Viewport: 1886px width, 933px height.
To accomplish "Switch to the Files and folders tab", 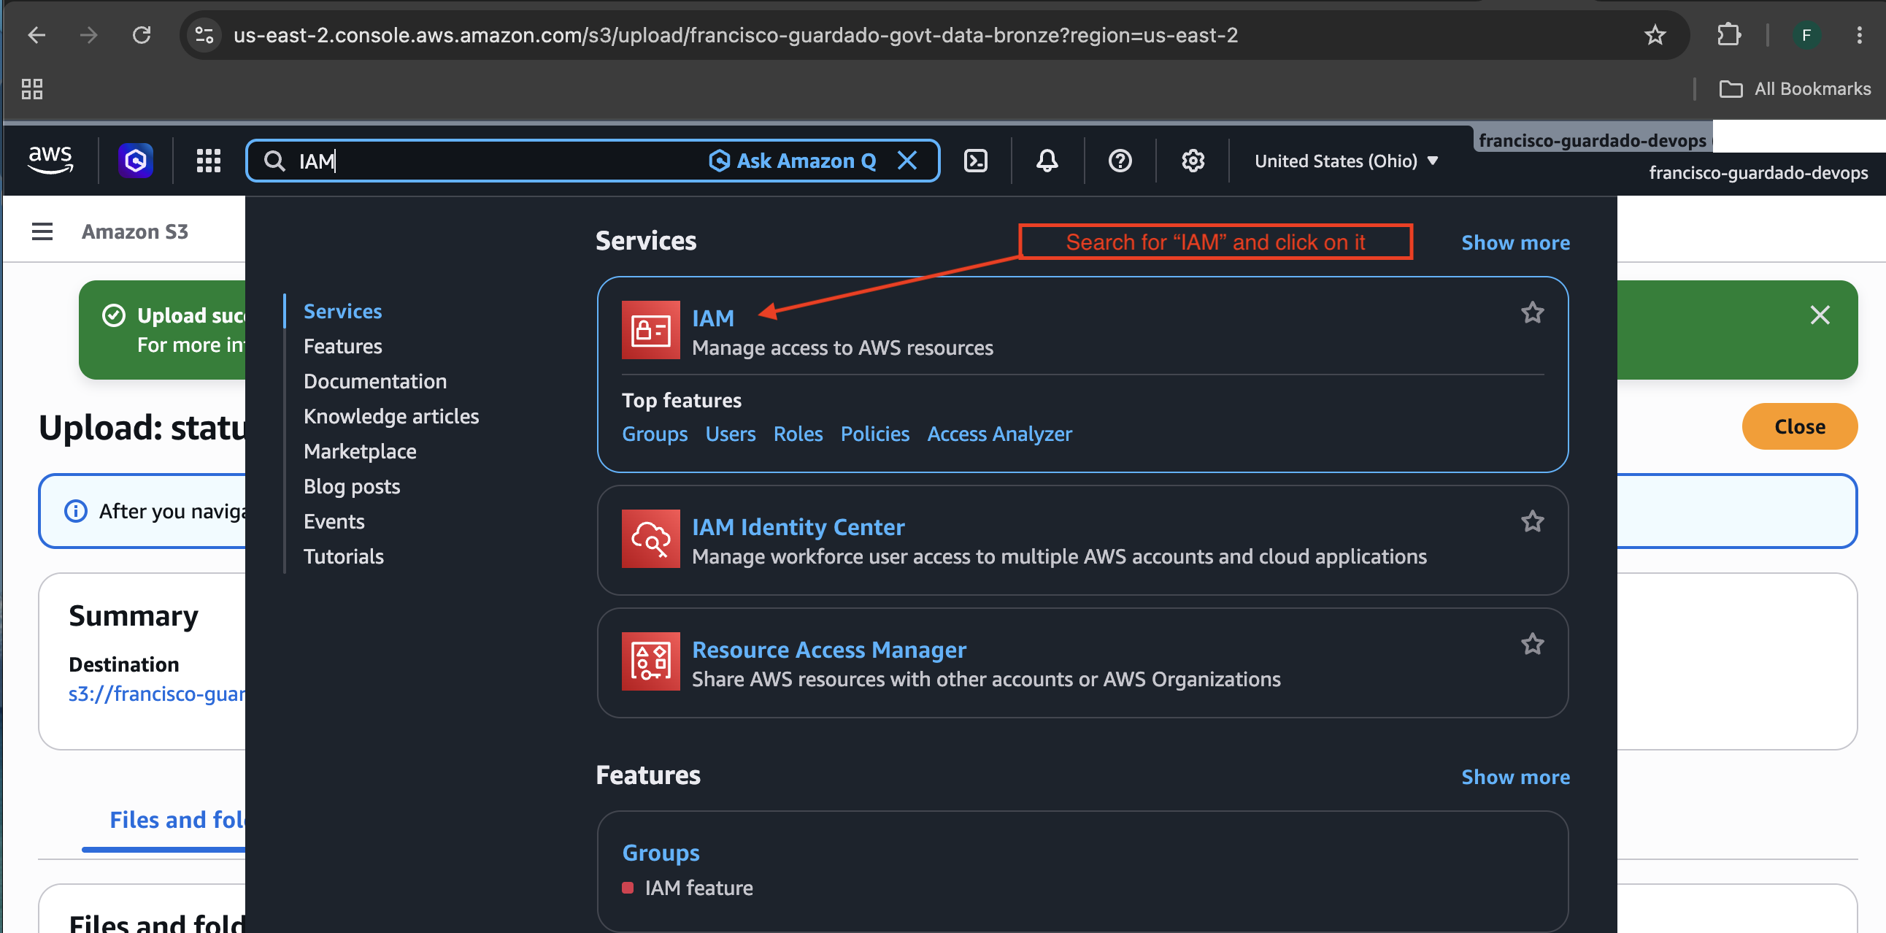I will coord(177,821).
